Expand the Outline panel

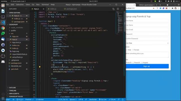tap(18, 88)
